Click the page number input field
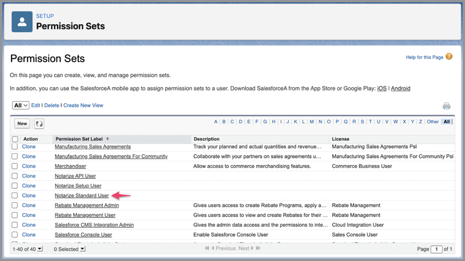465x261 pixels. pos(438,249)
